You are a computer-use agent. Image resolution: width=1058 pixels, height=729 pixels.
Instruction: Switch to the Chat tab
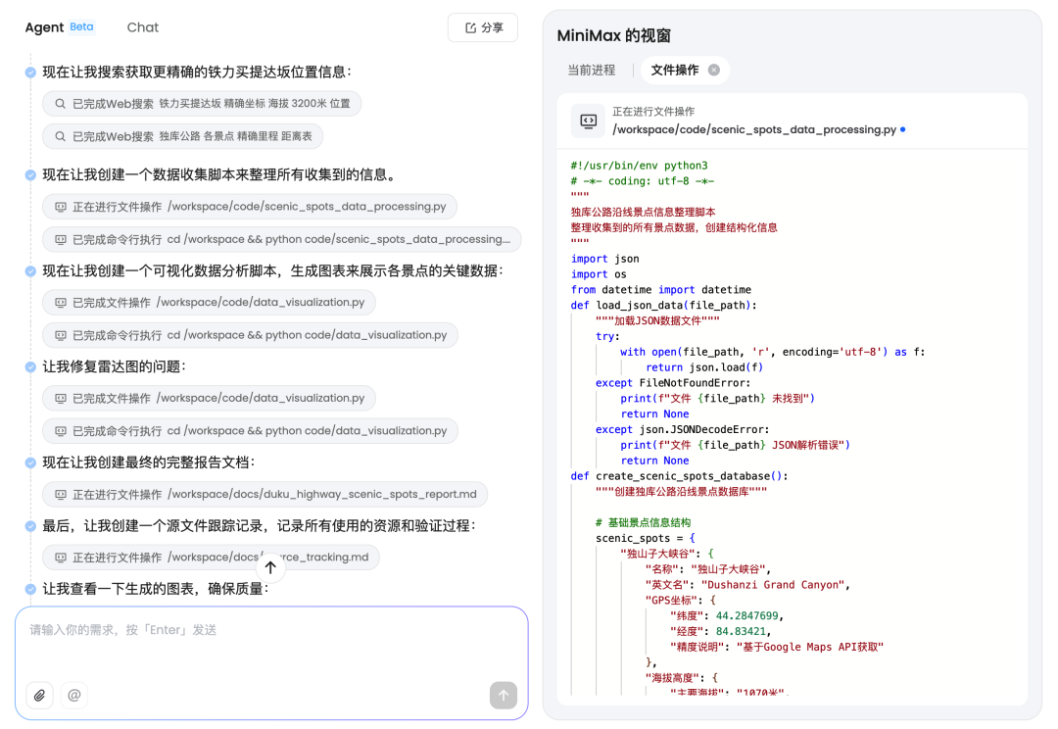(x=142, y=26)
